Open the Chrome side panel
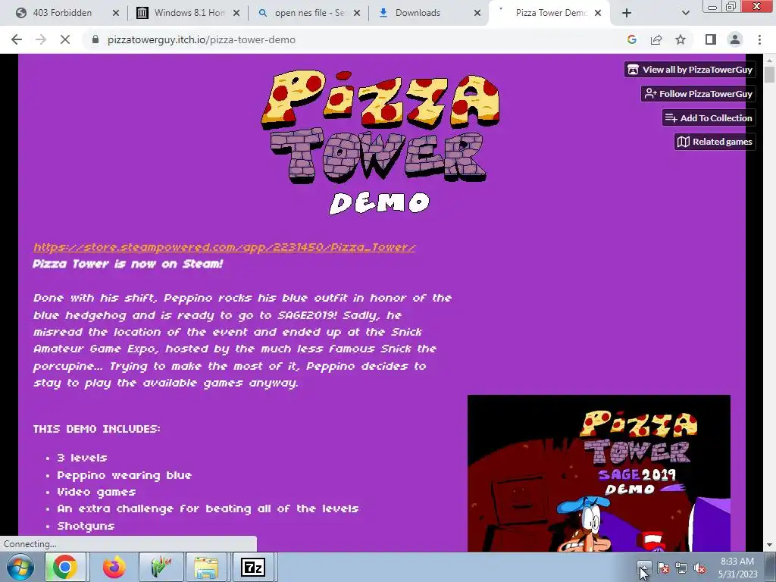Screen dimensions: 776x582 pos(711,39)
